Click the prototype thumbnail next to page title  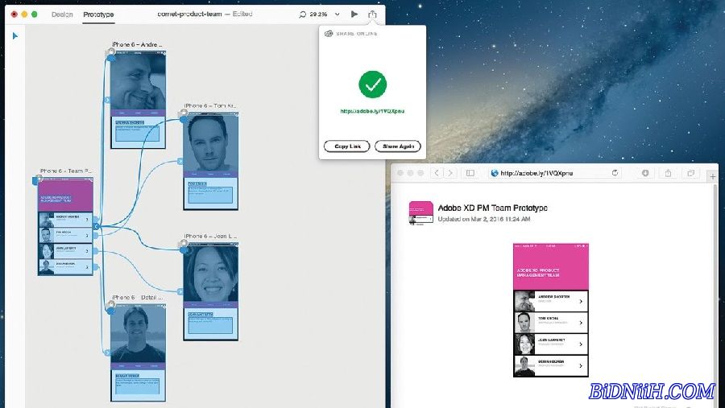(x=421, y=213)
